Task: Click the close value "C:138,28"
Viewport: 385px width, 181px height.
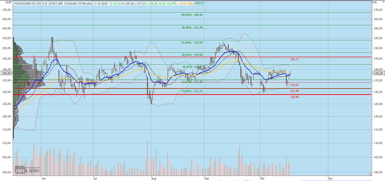Action: click(152, 4)
